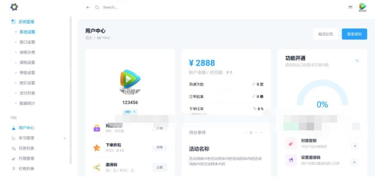Click the yellow share 邀请码 icon

point(97,167)
